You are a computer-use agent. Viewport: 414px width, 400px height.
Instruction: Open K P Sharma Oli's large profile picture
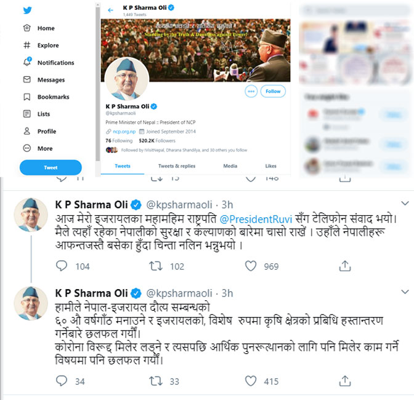127,79
